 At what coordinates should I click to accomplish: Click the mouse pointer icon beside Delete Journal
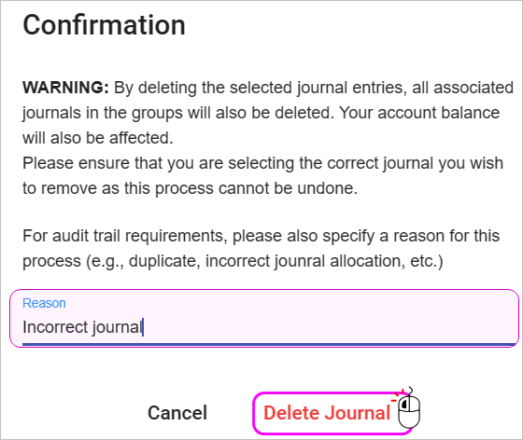pos(409,408)
